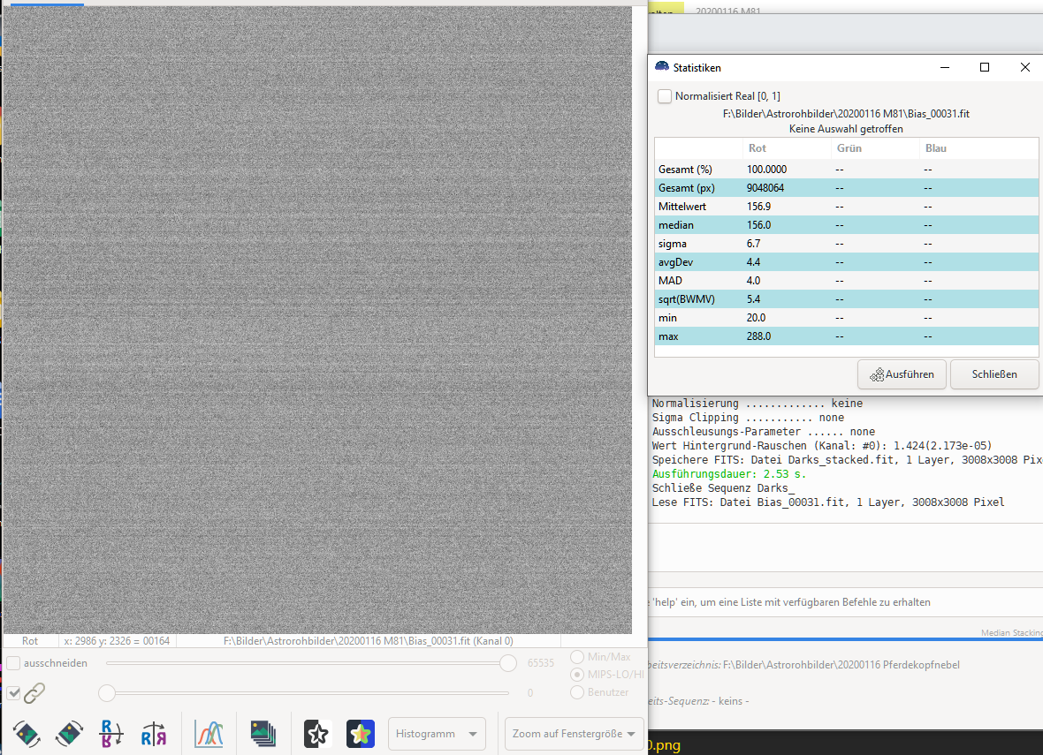Open the 'Zoom auf Fenstergröße' dropdown
This screenshot has height=755, width=1043.
[x=574, y=734]
